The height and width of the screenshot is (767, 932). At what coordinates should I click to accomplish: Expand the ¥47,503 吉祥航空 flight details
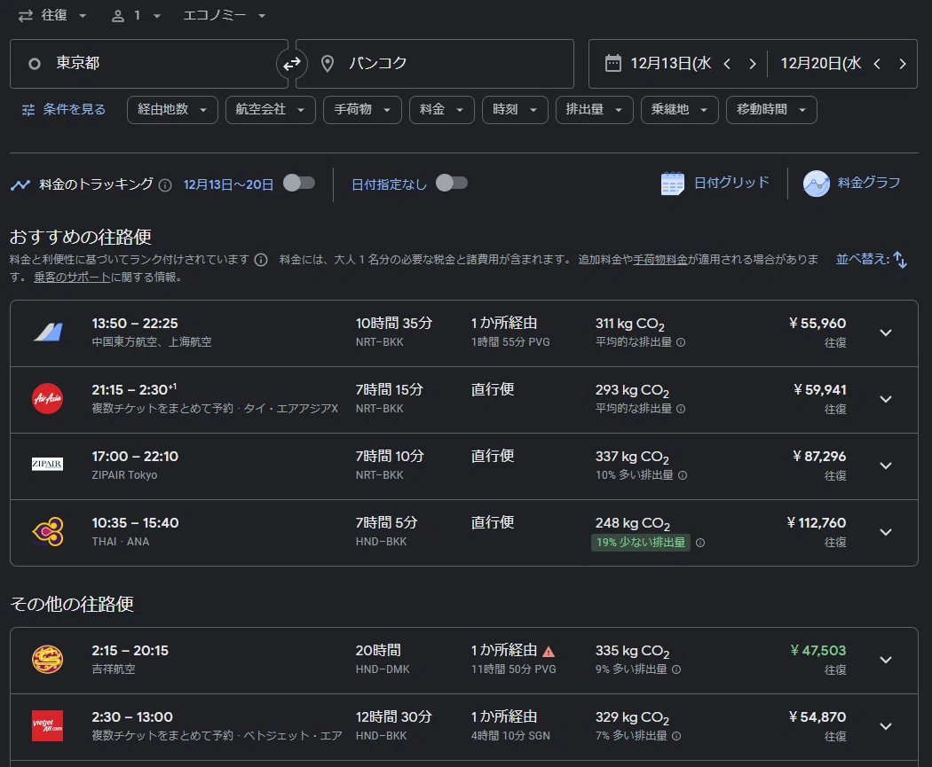click(x=886, y=660)
